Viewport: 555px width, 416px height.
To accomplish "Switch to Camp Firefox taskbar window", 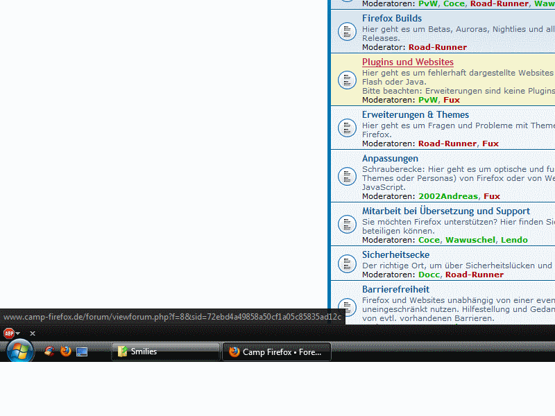I will 277,352.
